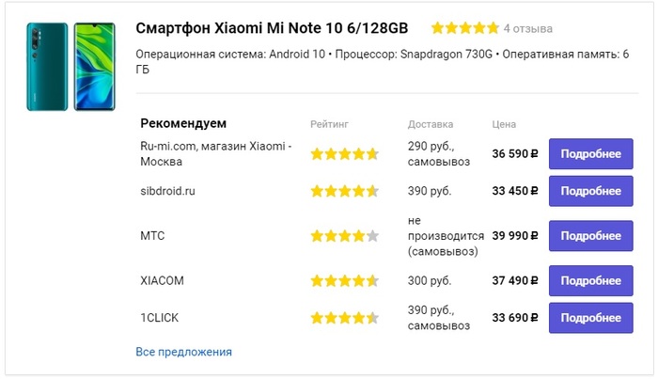The width and height of the screenshot is (658, 379).
Task: Select the 1CLICK store name
Action: pyautogui.click(x=160, y=318)
